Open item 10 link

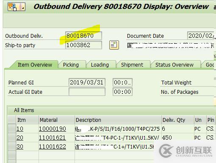point(20,129)
